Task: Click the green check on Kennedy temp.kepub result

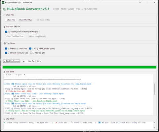Action: pyautogui.click(x=7, y=111)
